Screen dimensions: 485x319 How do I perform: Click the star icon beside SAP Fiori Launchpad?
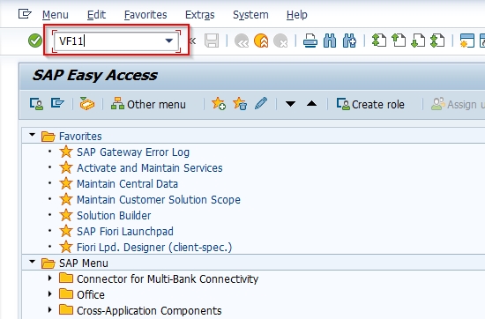coord(66,231)
